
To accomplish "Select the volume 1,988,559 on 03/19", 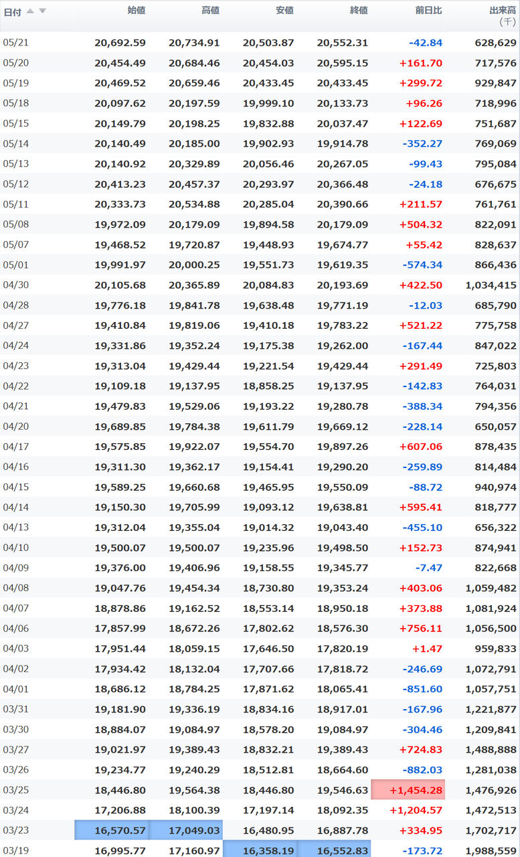I will [491, 850].
